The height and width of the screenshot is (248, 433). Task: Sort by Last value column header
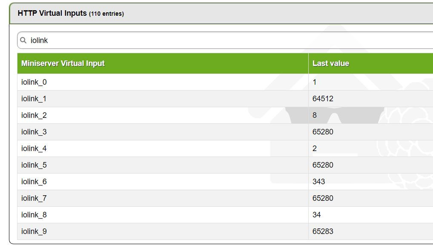point(331,63)
